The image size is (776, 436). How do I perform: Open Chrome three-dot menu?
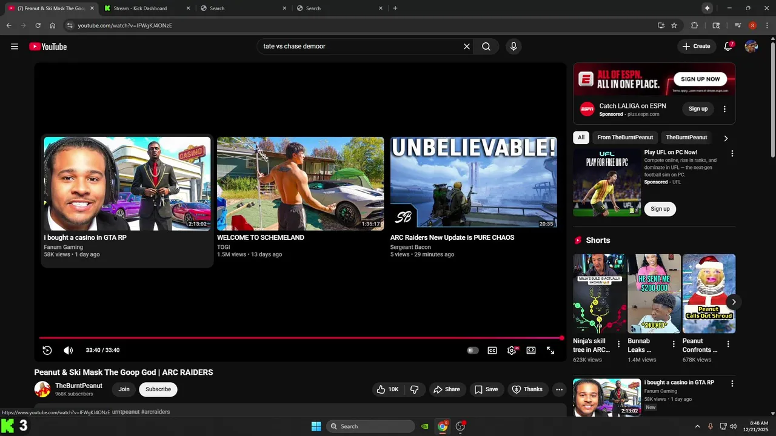pos(767,25)
